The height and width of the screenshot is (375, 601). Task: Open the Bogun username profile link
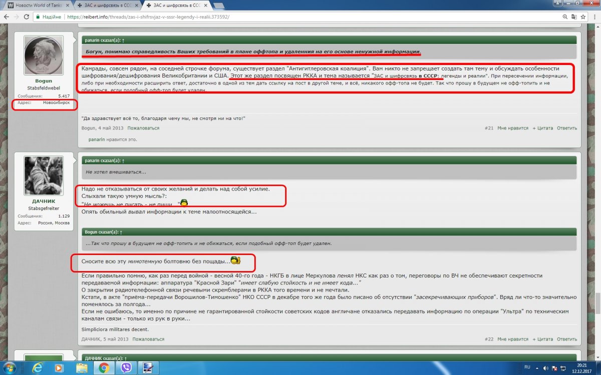pyautogui.click(x=44, y=80)
